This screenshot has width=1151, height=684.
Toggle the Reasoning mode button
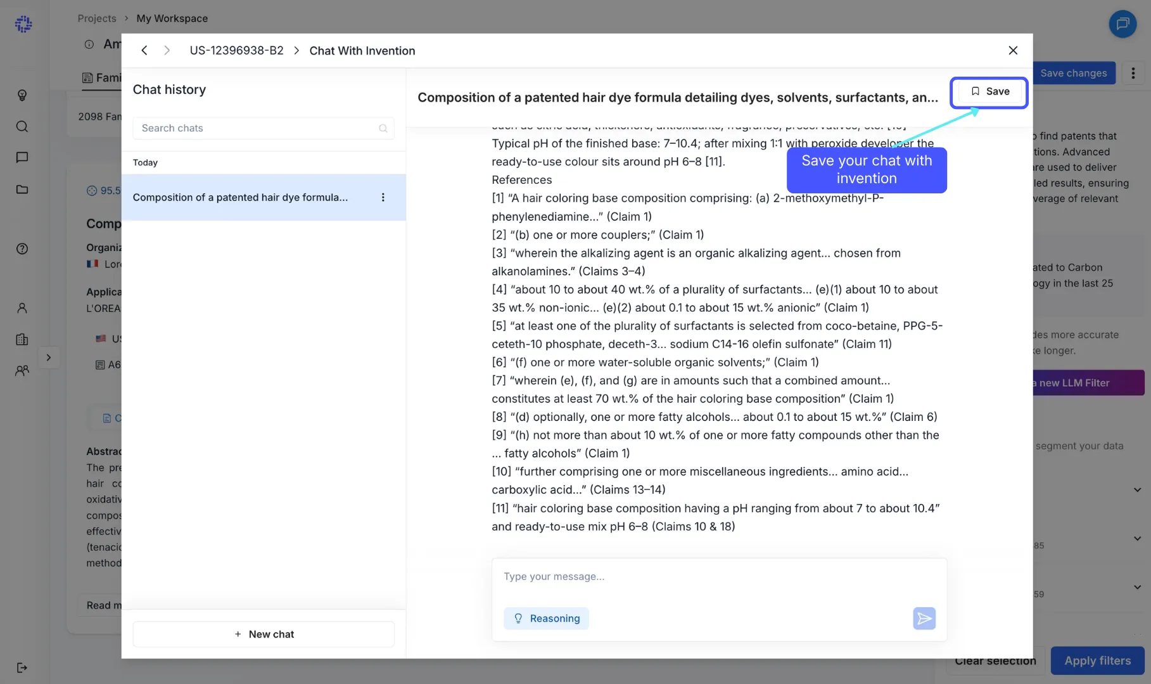[x=546, y=618]
